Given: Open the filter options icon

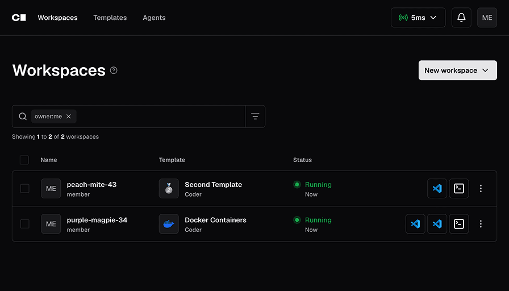Looking at the screenshot, I should coord(255,117).
